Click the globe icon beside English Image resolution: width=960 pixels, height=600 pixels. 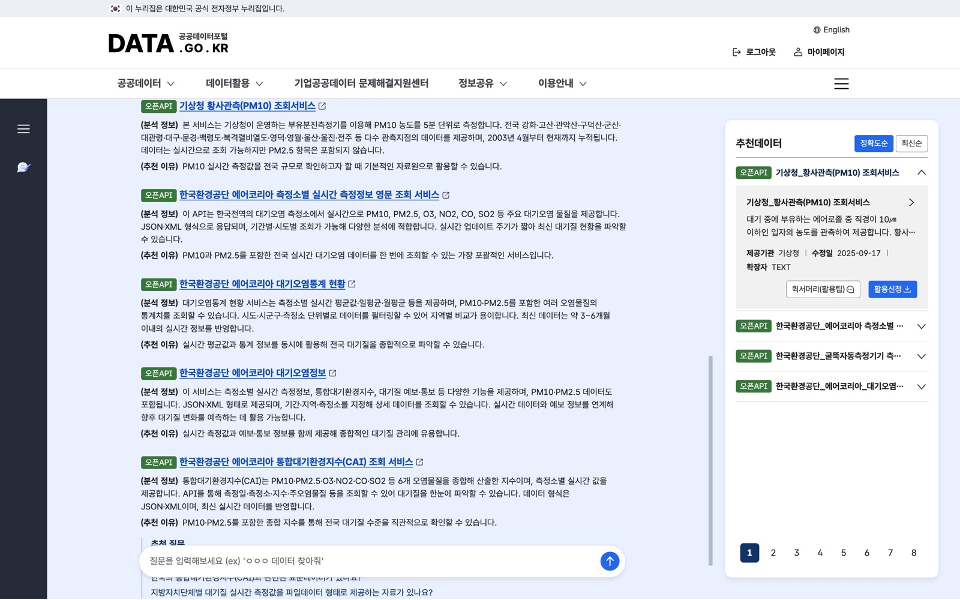817,30
